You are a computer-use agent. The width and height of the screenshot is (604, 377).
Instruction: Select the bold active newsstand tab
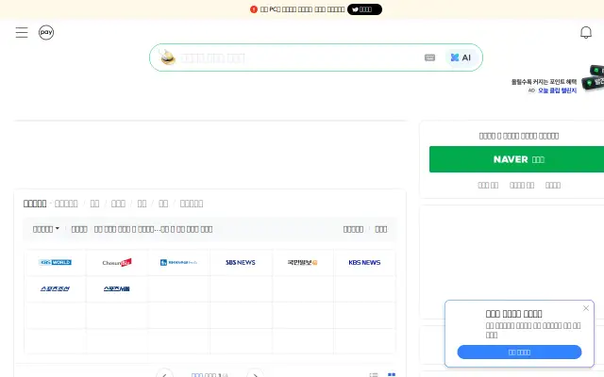click(x=35, y=204)
